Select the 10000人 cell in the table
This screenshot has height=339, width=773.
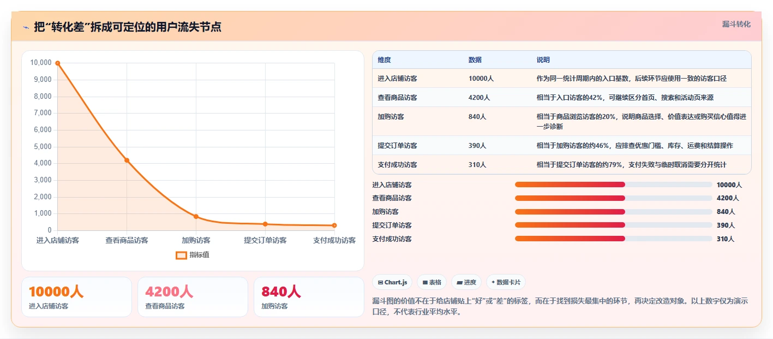pyautogui.click(x=481, y=79)
